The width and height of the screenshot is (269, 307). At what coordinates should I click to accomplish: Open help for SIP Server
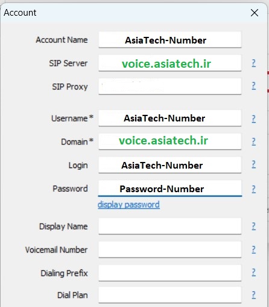tap(254, 63)
